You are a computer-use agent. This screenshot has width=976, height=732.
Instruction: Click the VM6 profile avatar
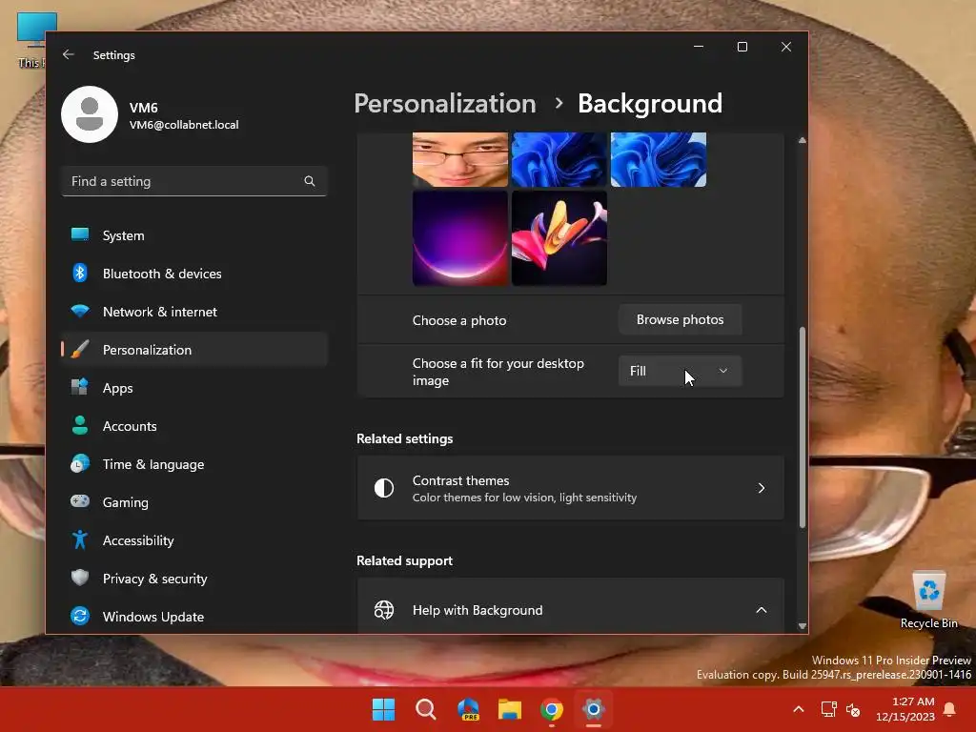90,114
